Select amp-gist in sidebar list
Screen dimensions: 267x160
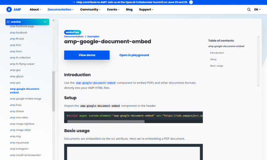(x=15, y=83)
